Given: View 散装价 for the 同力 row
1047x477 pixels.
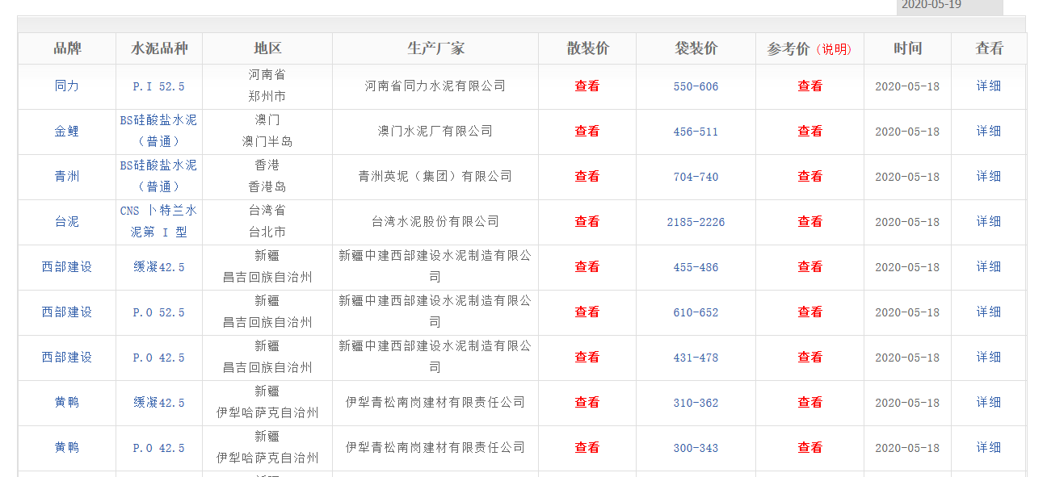Looking at the screenshot, I should click(587, 86).
